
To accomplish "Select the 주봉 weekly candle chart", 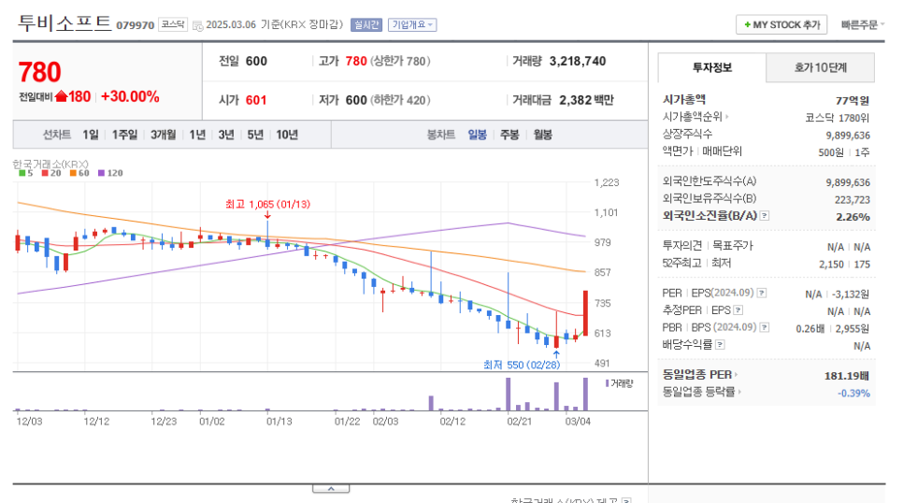I will 509,135.
